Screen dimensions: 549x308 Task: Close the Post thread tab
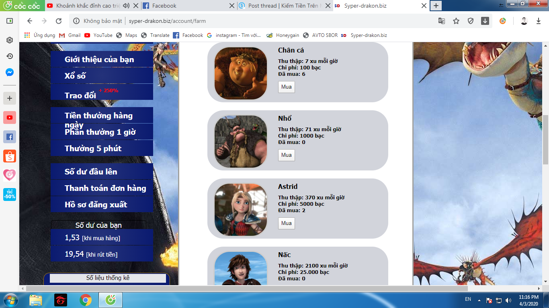328,6
